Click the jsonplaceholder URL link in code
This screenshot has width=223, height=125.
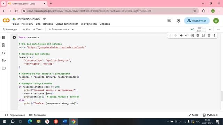[56, 47]
